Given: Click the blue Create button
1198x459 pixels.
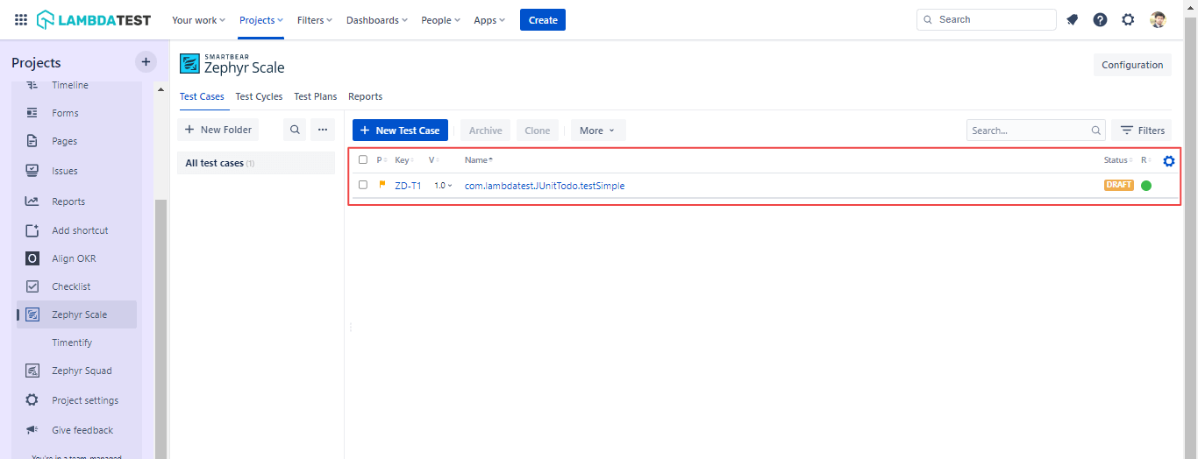Looking at the screenshot, I should (x=543, y=20).
